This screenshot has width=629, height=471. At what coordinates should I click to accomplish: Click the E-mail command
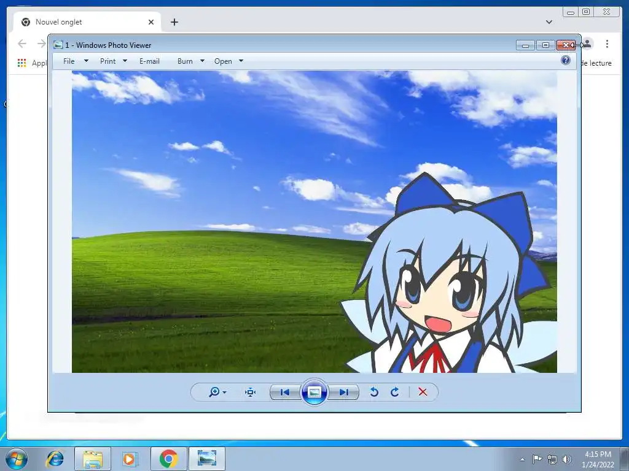[149, 61]
